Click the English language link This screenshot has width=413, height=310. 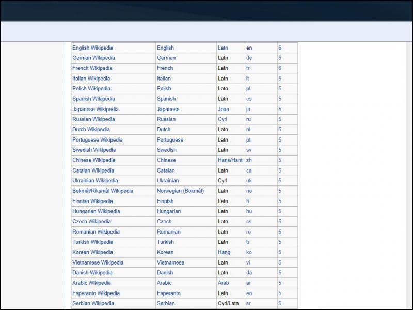point(165,48)
